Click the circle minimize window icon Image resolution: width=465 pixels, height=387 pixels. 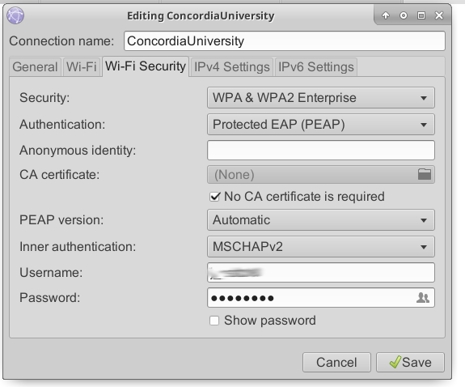click(x=404, y=15)
